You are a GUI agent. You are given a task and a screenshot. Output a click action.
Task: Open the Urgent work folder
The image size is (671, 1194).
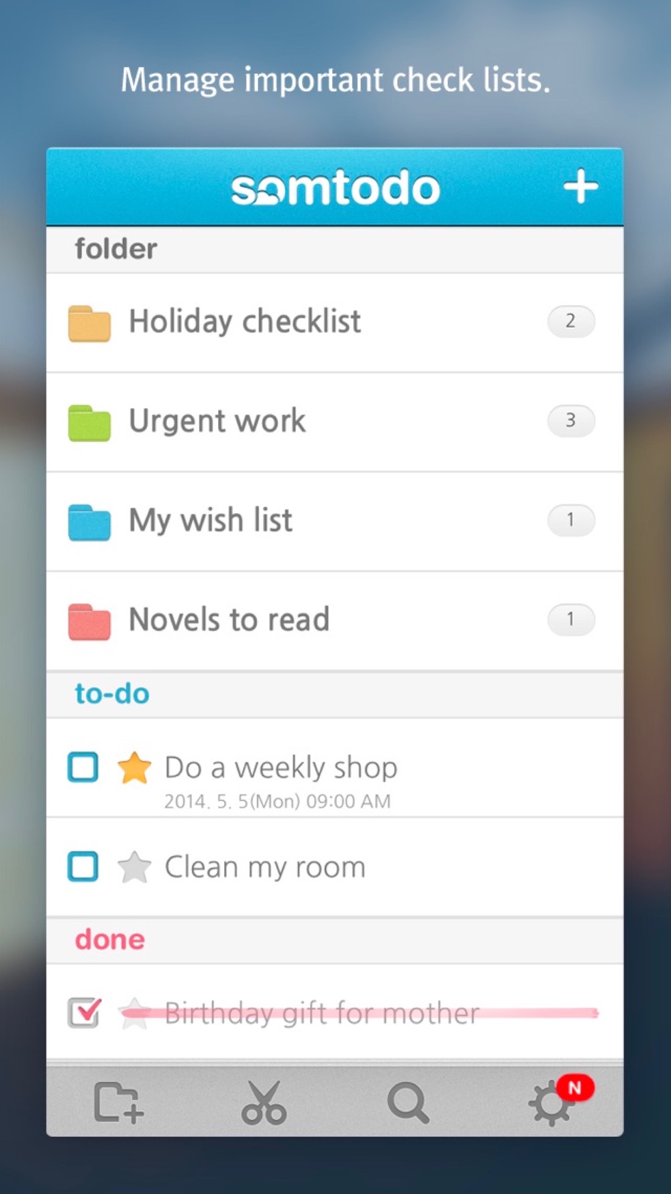pyautogui.click(x=217, y=421)
